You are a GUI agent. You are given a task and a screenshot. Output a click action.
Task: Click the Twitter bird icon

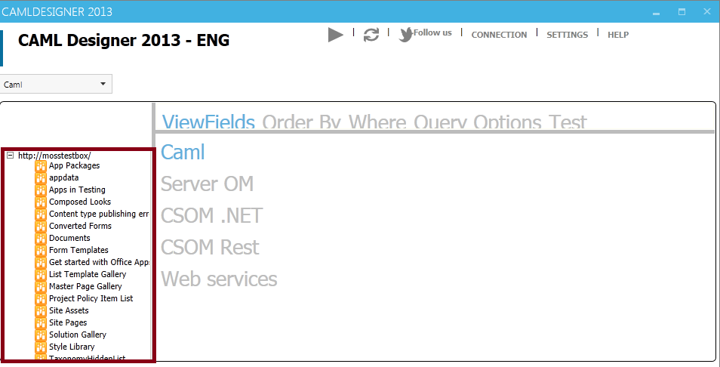point(405,35)
